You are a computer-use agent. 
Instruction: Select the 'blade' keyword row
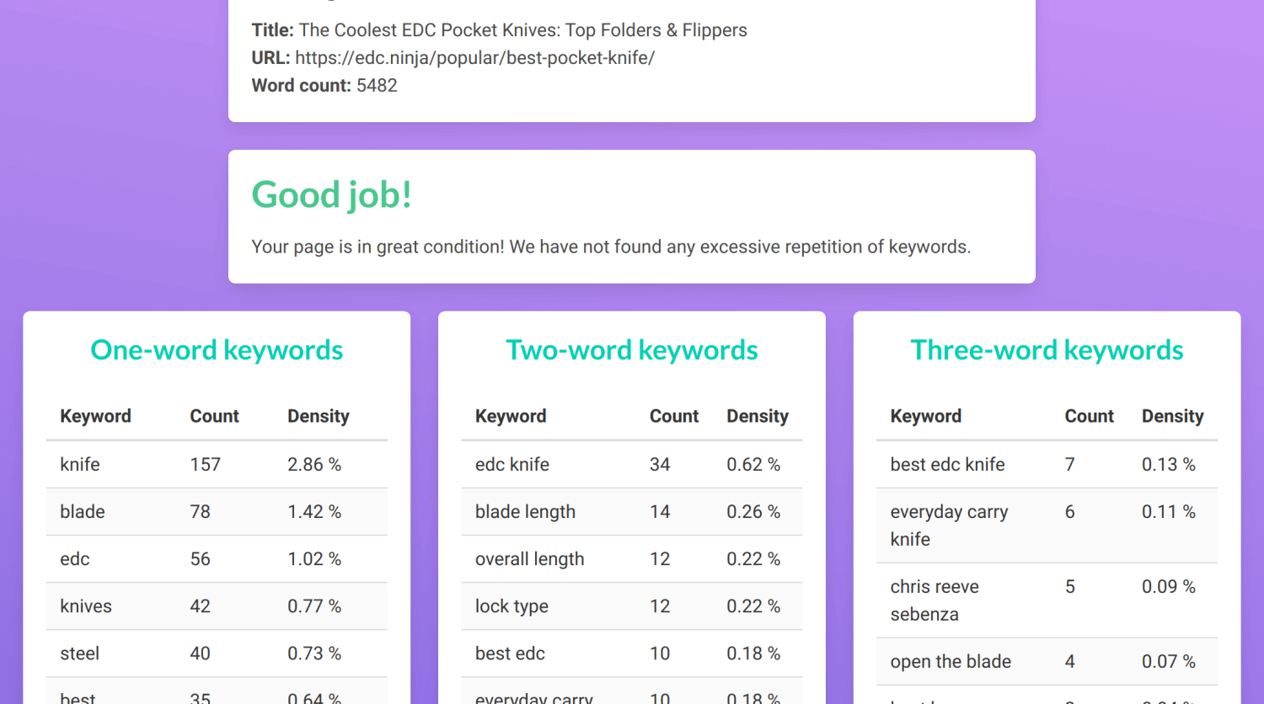pos(217,511)
